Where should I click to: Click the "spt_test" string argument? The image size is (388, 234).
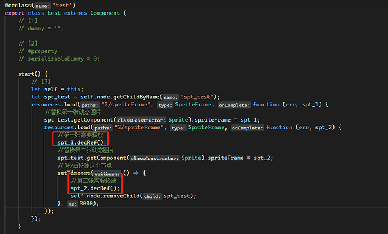tap(197, 97)
